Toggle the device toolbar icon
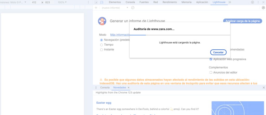The height and width of the screenshot is (115, 266). tap(102, 2)
